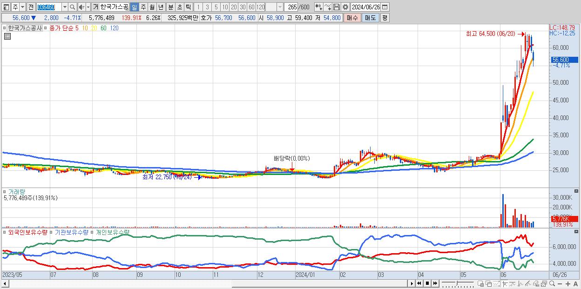Screen dimensions: 581x289
Task: Select the 틱 tick period tab
Action: [x=188, y=7]
